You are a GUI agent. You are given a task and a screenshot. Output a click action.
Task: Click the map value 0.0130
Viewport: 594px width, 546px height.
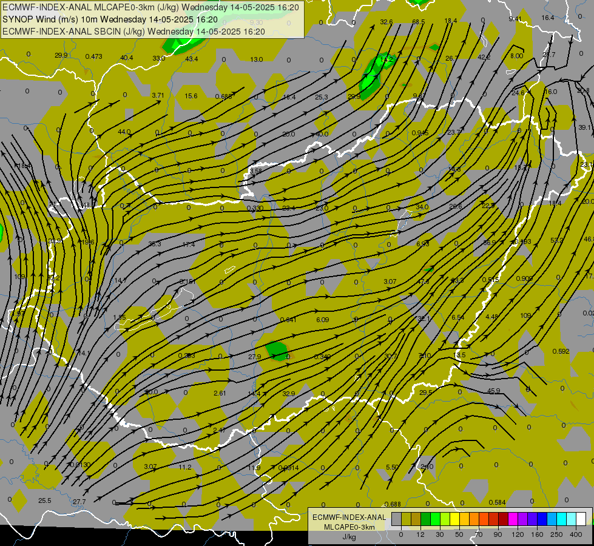click(x=81, y=465)
